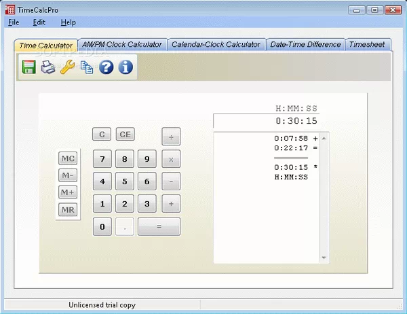
Task: Click the tape entry 0:22:17 =
Action: tap(296, 148)
